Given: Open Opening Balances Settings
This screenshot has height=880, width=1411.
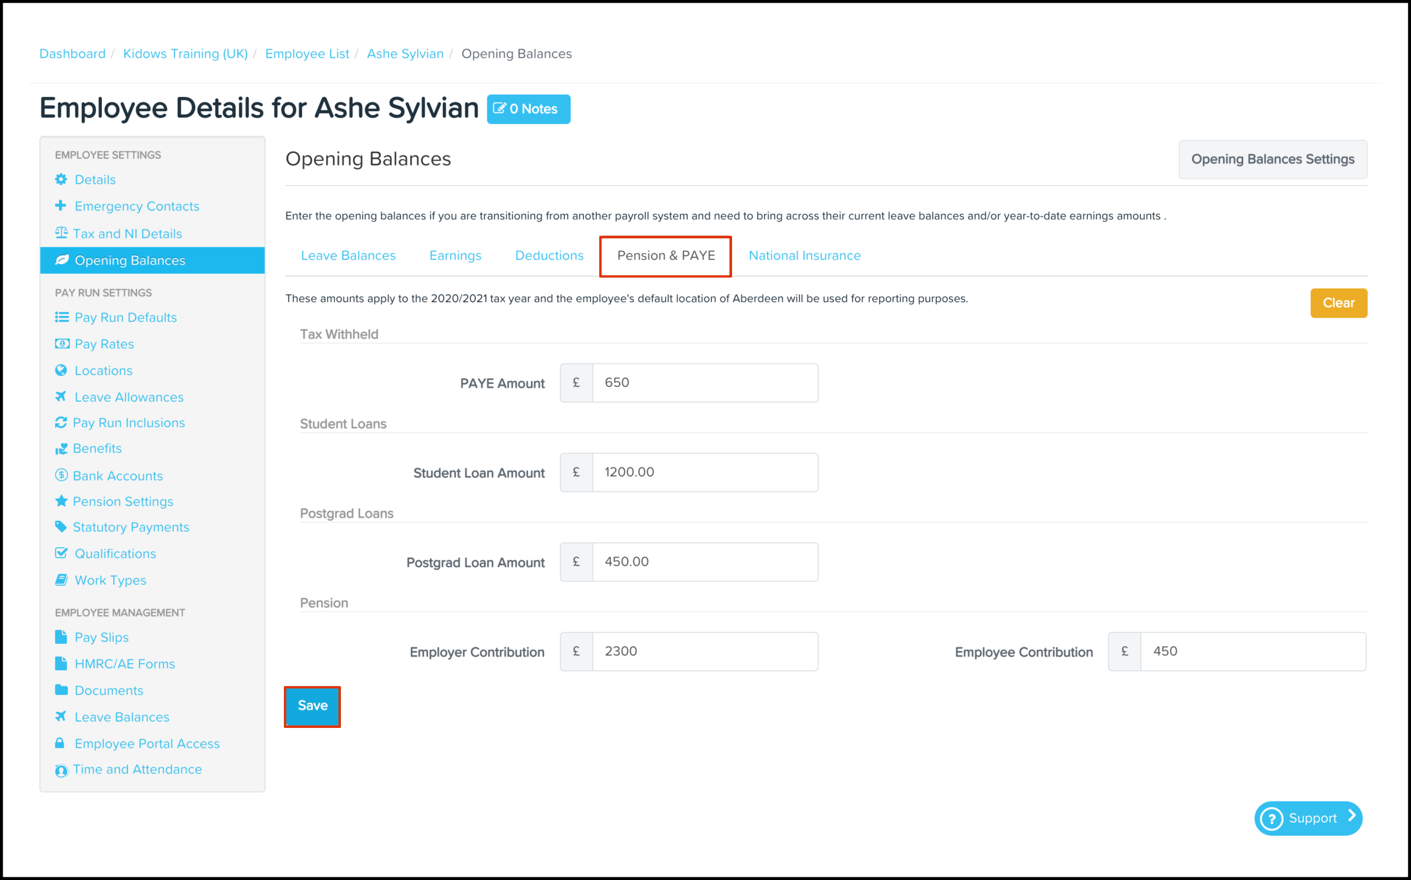Looking at the screenshot, I should [x=1273, y=159].
